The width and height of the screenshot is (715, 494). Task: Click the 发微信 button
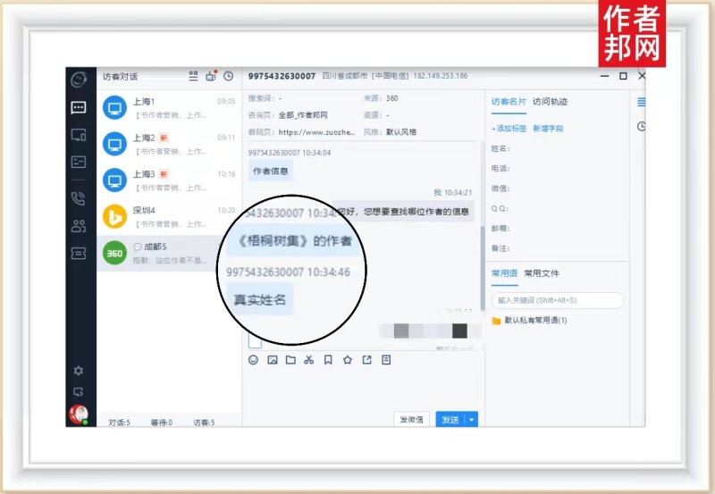[x=411, y=419]
